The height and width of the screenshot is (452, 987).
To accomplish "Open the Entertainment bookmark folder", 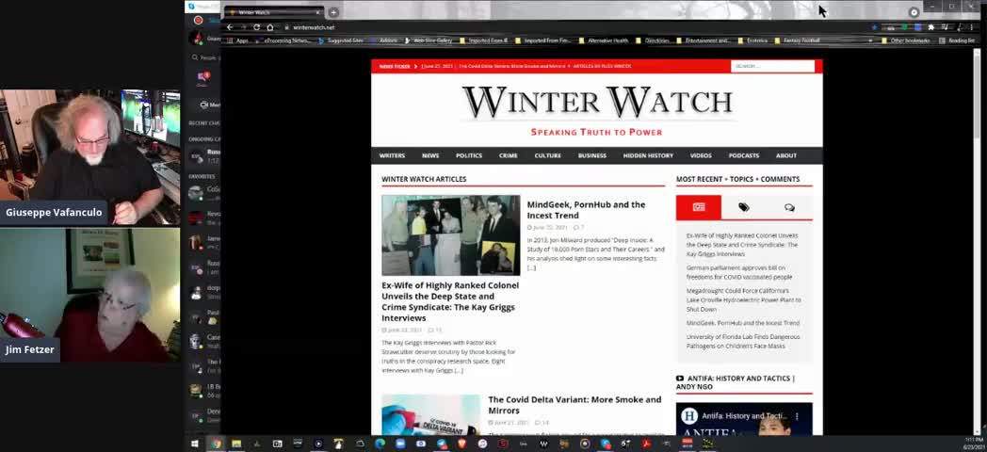I will (x=703, y=40).
